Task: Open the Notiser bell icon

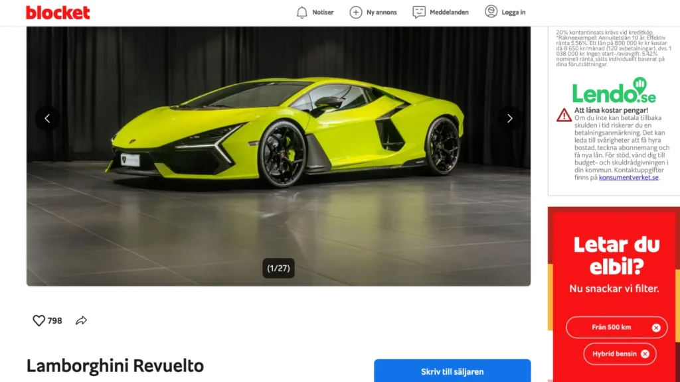Action: [x=302, y=12]
